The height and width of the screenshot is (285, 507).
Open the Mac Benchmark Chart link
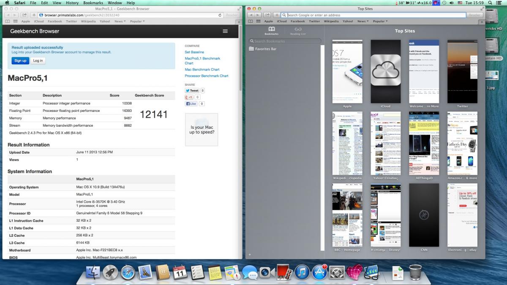[x=202, y=69]
